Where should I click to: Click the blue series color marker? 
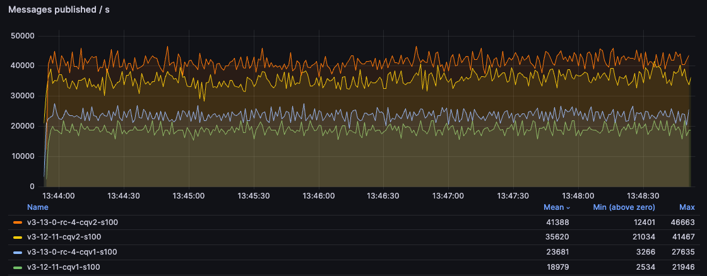point(18,253)
